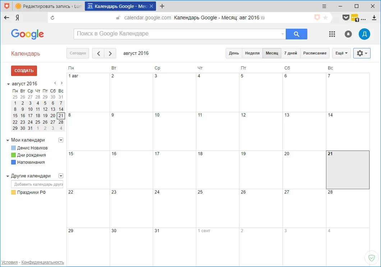Screen dimensions: 381x267
Task: Click the Календарь title link
Action: 26,53
